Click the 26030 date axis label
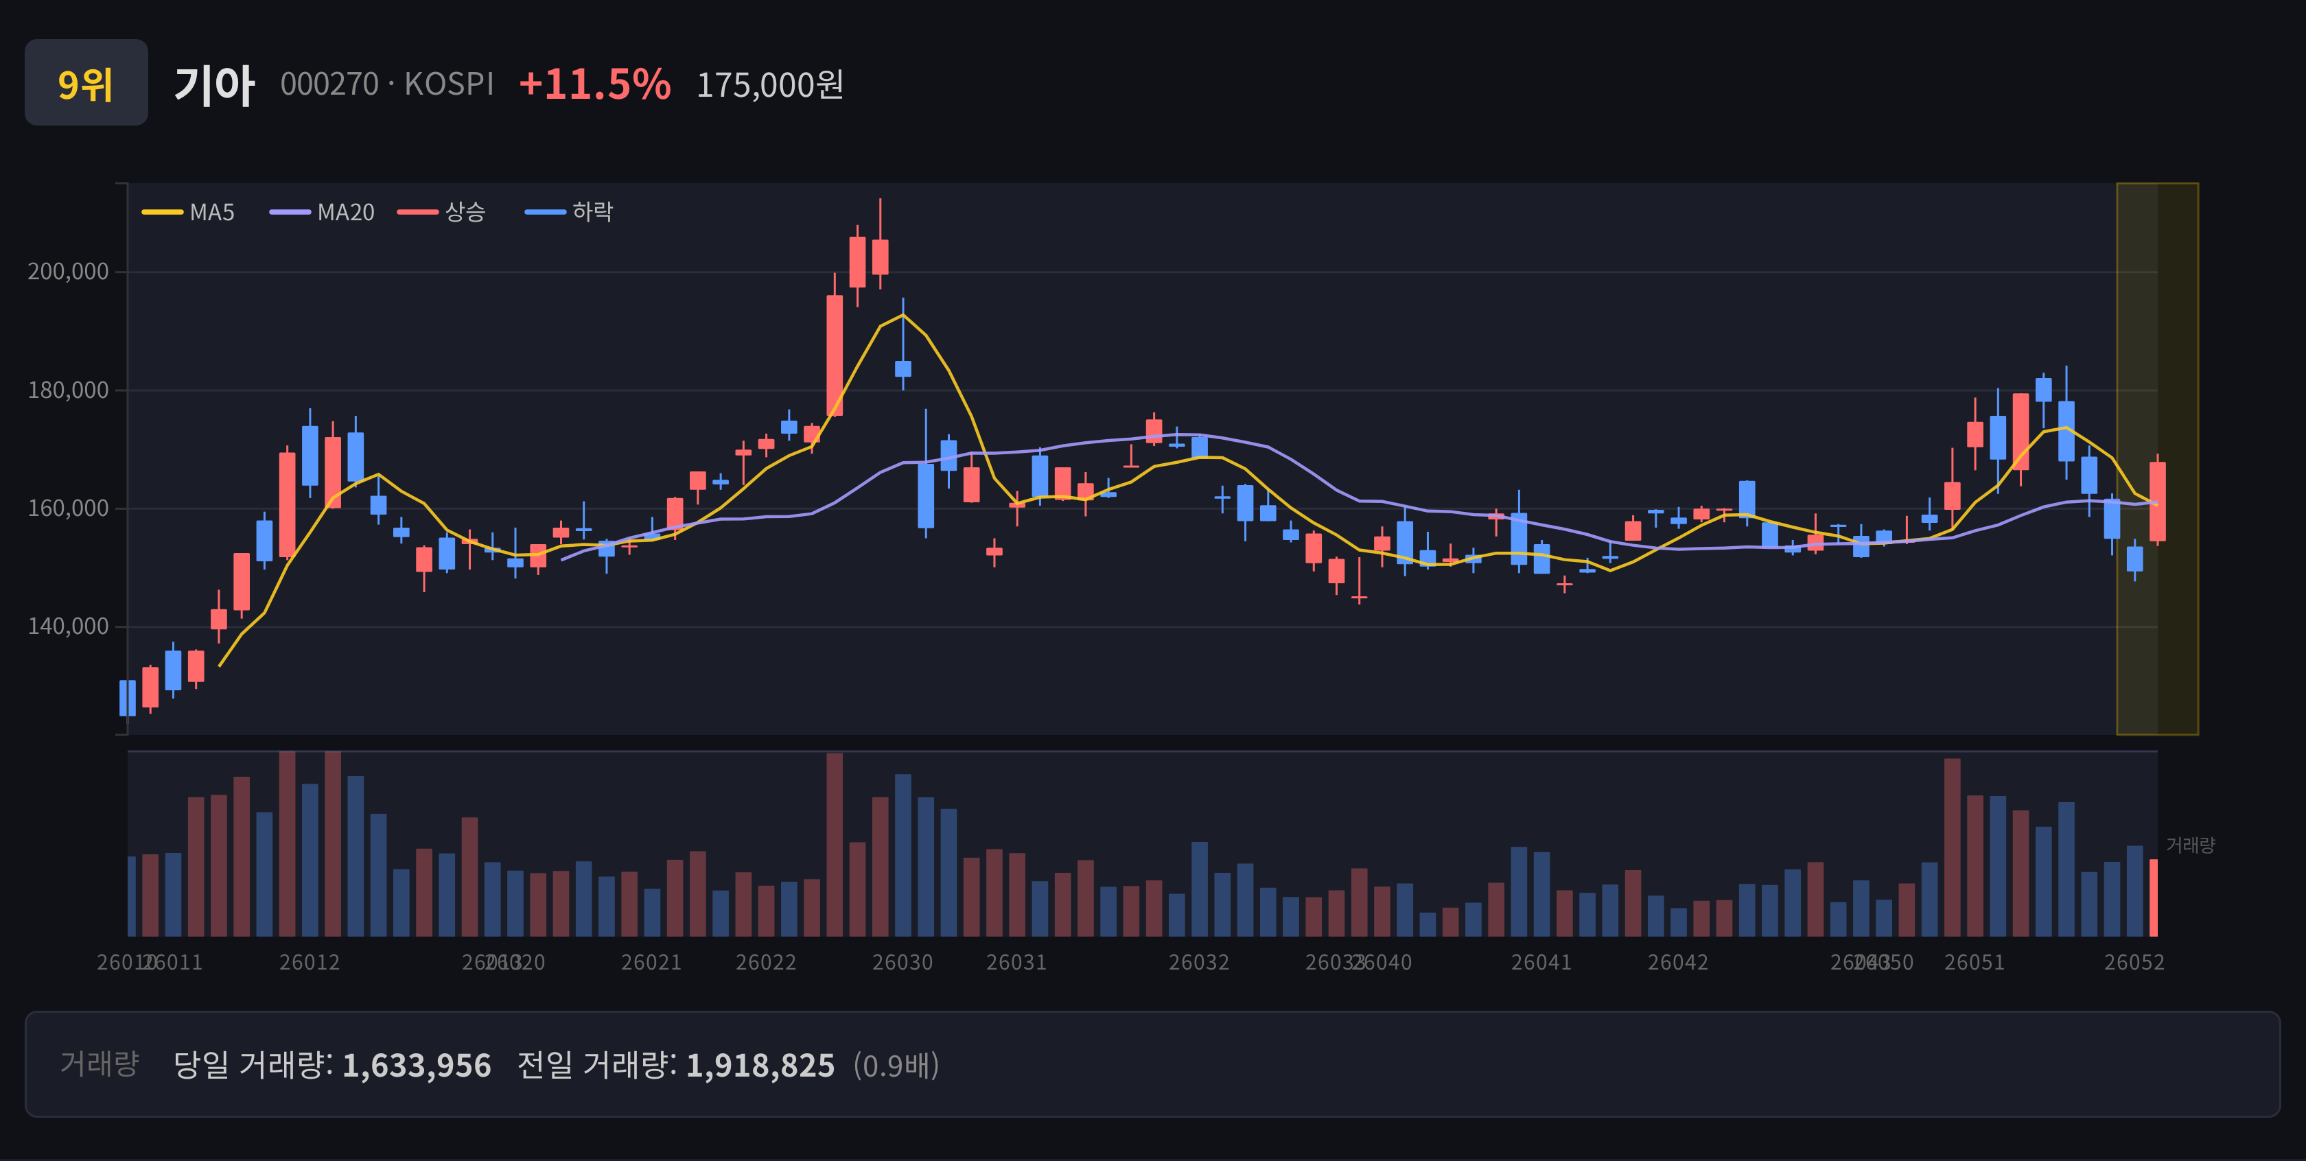The width and height of the screenshot is (2306, 1161). pos(902,962)
